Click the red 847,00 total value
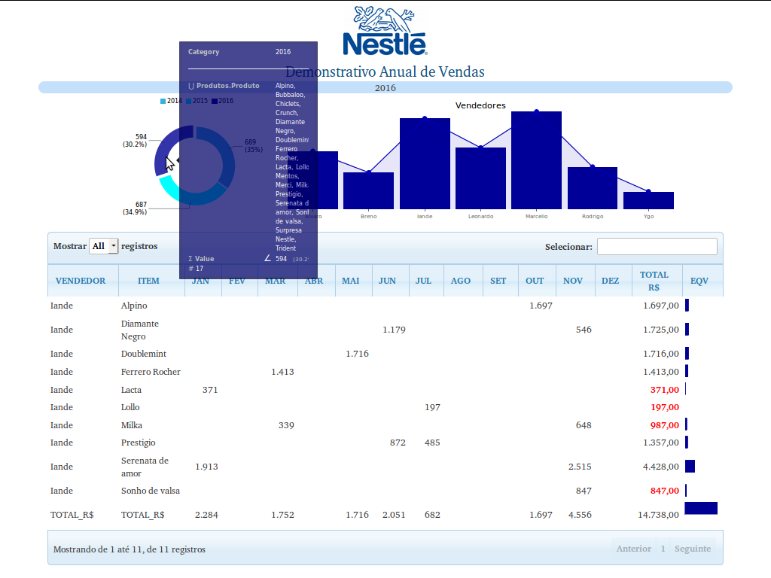Screen dimensions: 771x578 (x=664, y=491)
